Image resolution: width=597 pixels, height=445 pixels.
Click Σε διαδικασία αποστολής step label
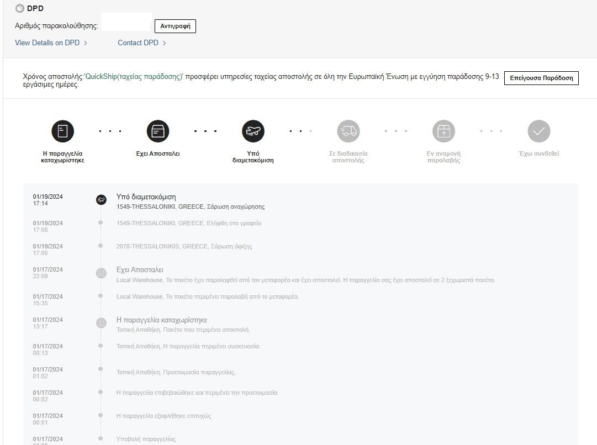tap(348, 157)
